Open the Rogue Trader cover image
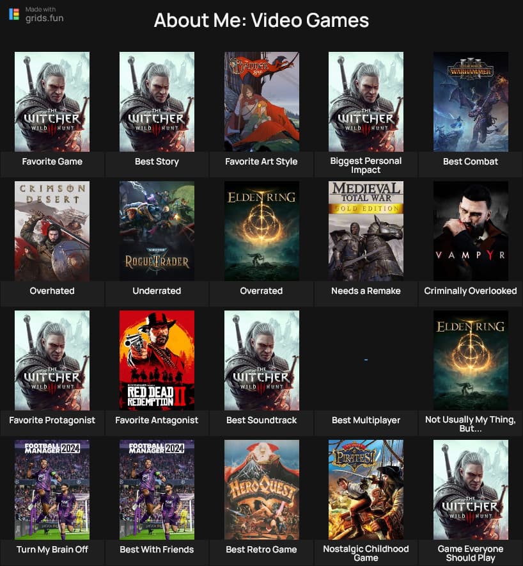Image resolution: width=523 pixels, height=566 pixels. point(157,230)
